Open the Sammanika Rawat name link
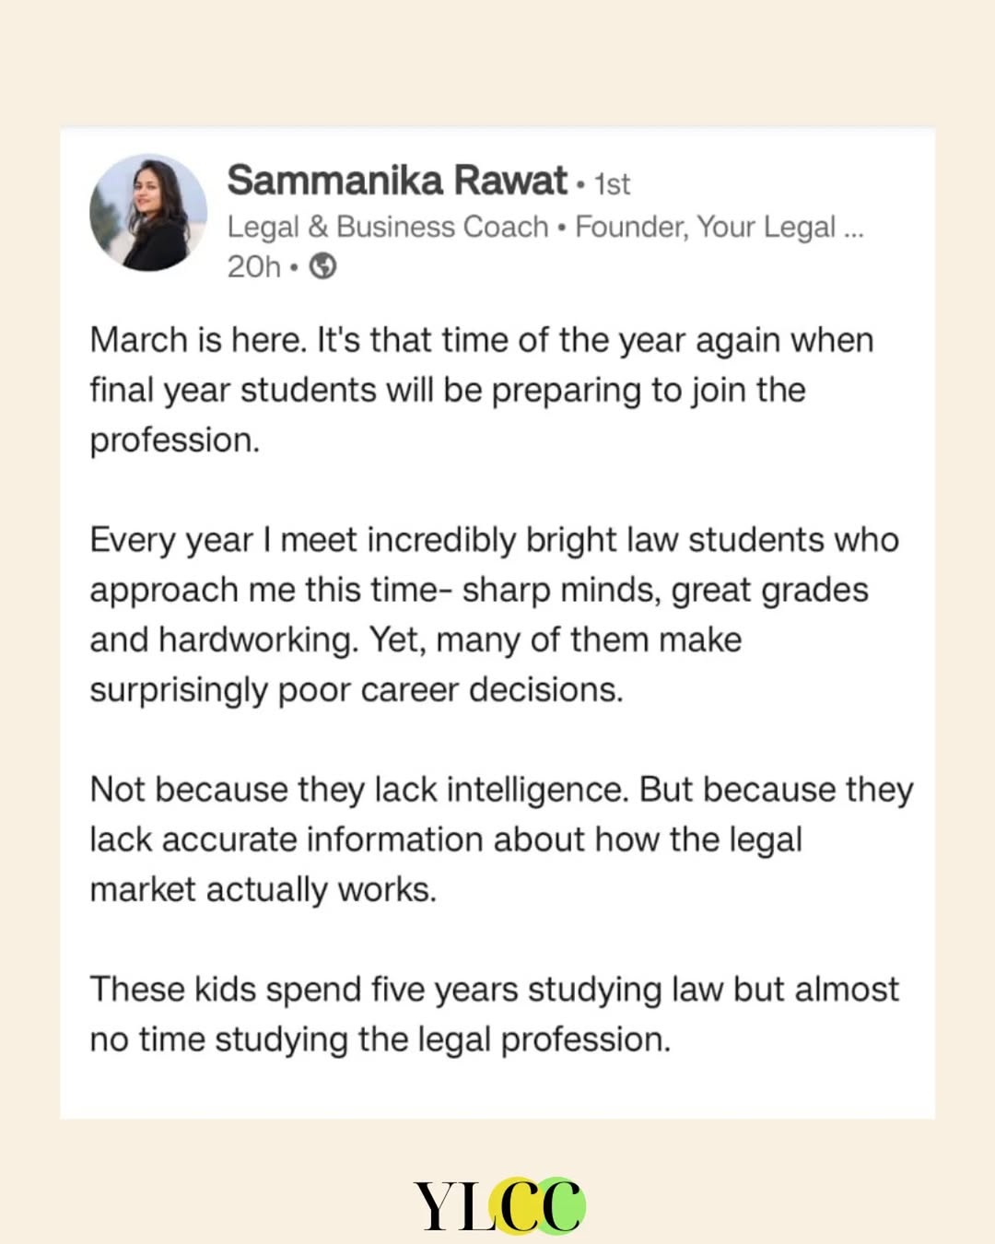 click(396, 181)
